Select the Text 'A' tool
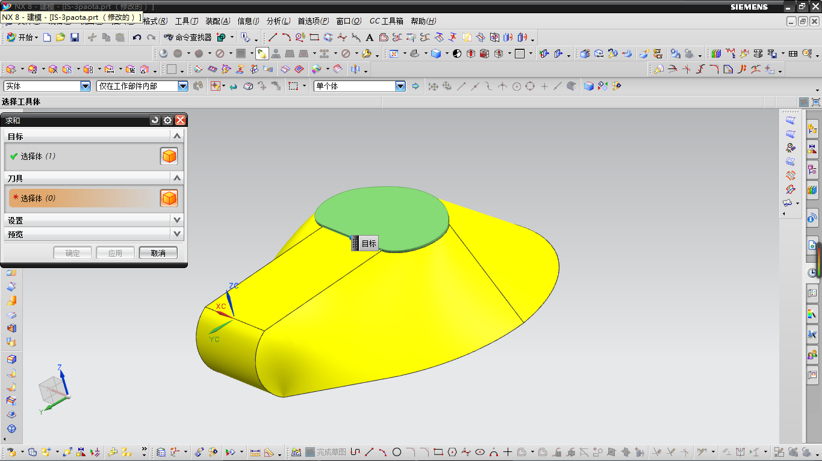The height and width of the screenshot is (461, 822). click(x=370, y=37)
